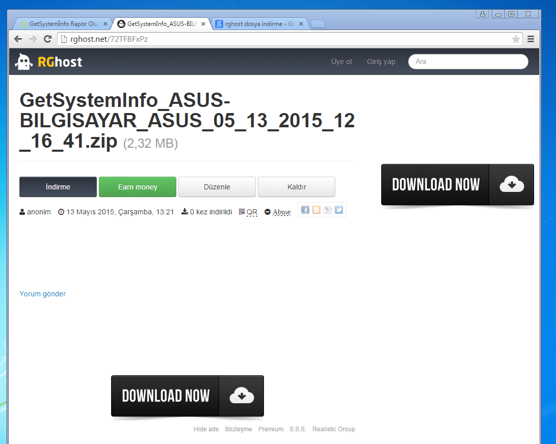Share the file on Twitter
The height and width of the screenshot is (444, 556).
point(339,210)
